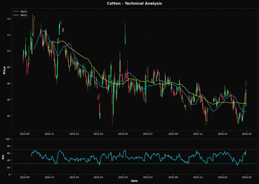259x184 pixels.
Task: Click 2024-09 date label under the RSI chart
Action: click(25, 177)
